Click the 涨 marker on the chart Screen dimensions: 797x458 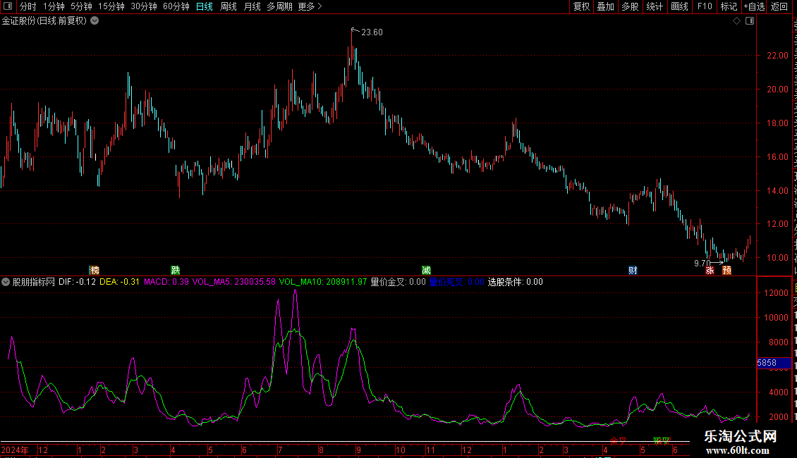click(710, 270)
